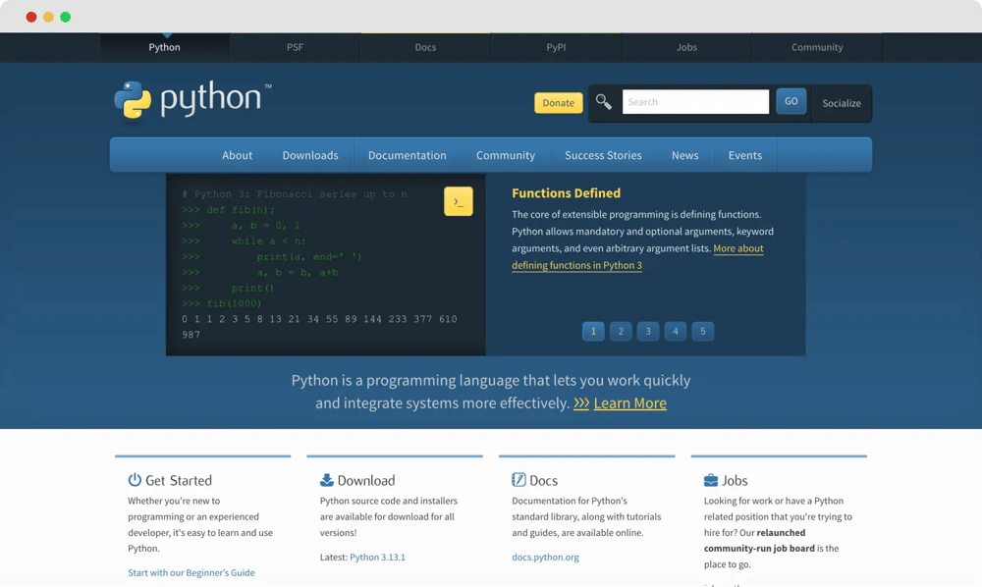The image size is (982, 587).
Task: Launch the interactive shell with the >_ icon
Action: (x=458, y=200)
